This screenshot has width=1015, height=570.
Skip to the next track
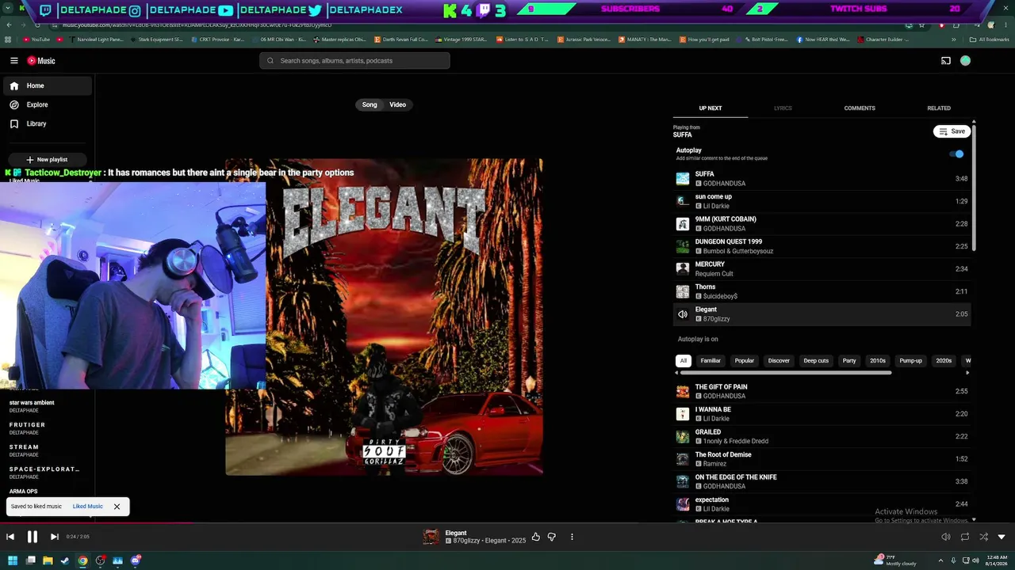[x=55, y=537]
